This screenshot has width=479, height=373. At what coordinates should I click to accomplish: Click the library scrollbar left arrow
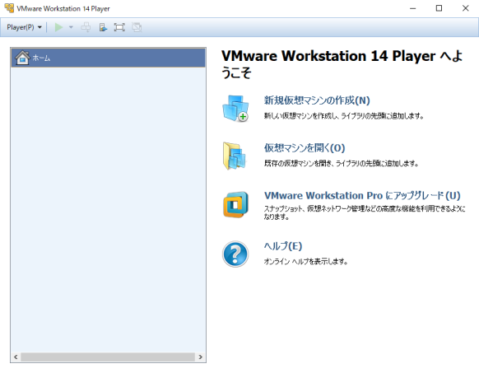pyautogui.click(x=16, y=357)
